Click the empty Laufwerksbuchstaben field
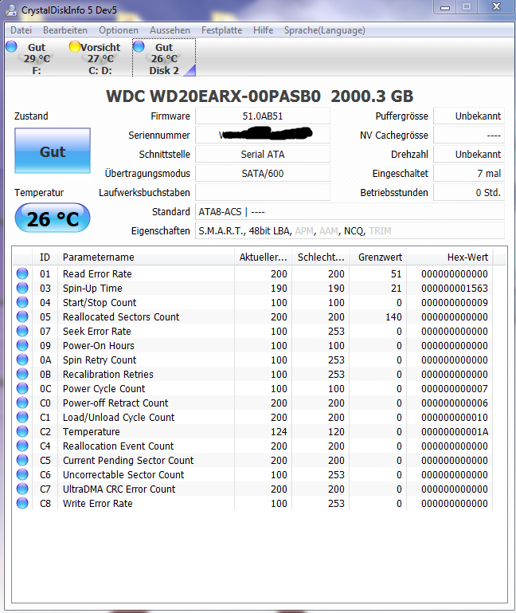 point(263,193)
